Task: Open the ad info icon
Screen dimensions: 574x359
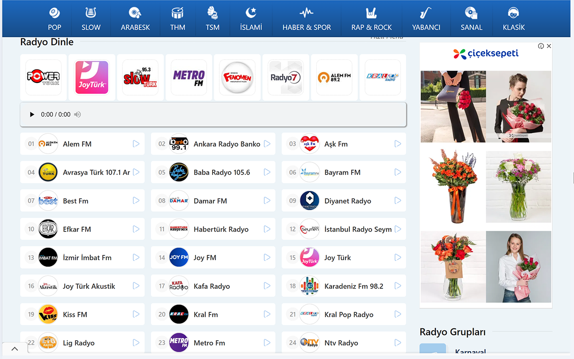Action: point(541,46)
